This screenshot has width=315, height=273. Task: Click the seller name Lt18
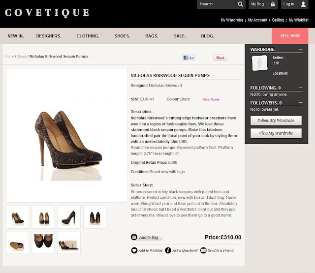coord(276,63)
